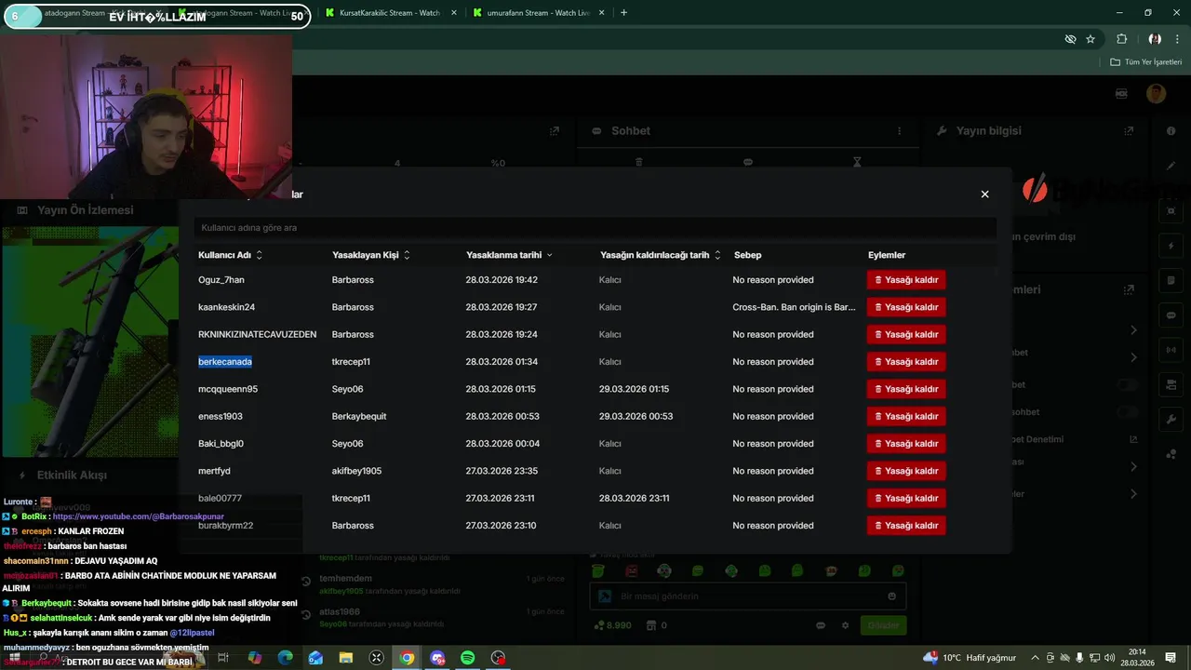This screenshot has height=670, width=1191.
Task: Open Chrome profile avatar
Action: click(x=1155, y=39)
